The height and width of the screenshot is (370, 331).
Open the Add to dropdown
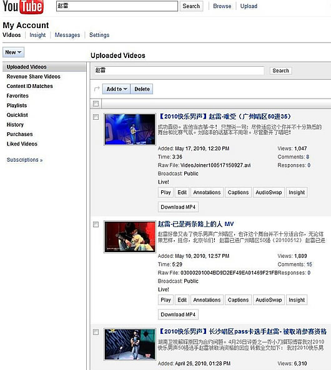tap(116, 89)
